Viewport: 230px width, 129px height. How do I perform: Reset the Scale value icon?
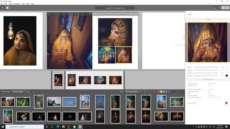click(227, 67)
